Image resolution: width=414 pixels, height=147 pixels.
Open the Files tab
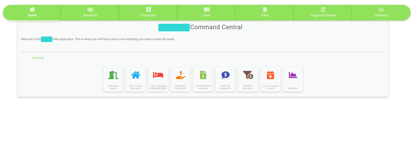click(265, 13)
